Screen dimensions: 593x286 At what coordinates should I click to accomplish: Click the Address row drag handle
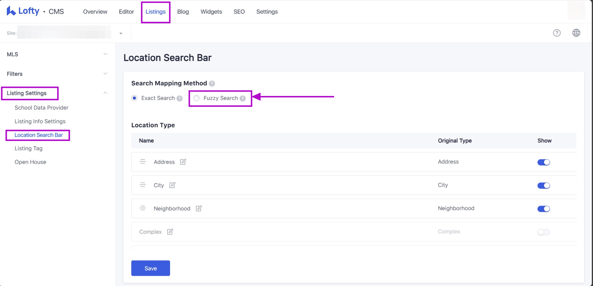pyautogui.click(x=143, y=162)
